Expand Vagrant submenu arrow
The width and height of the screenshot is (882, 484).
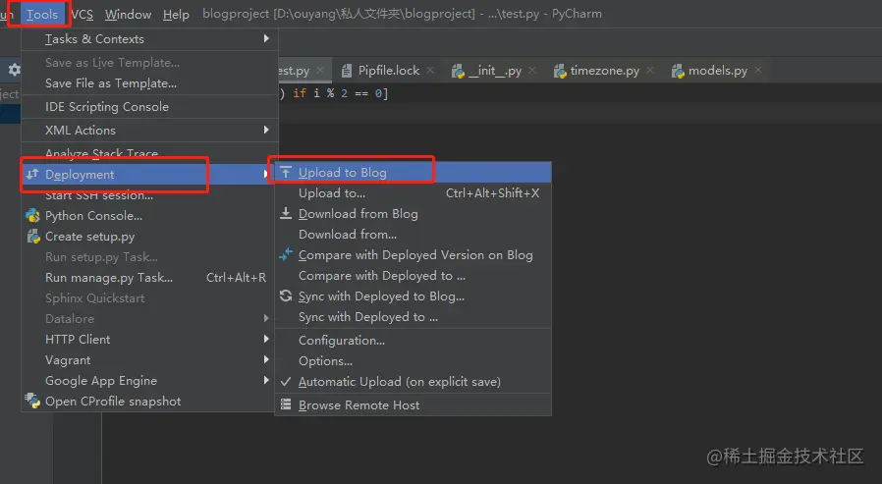[266, 359]
